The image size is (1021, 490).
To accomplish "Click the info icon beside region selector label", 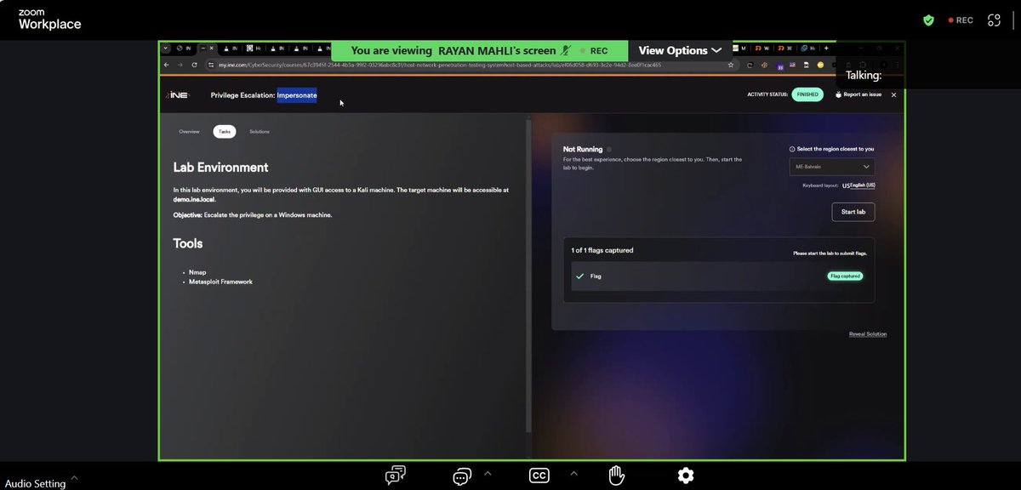I will pos(792,149).
